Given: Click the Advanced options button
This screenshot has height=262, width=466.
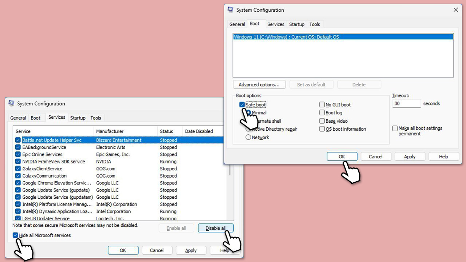Looking at the screenshot, I should click(x=259, y=85).
